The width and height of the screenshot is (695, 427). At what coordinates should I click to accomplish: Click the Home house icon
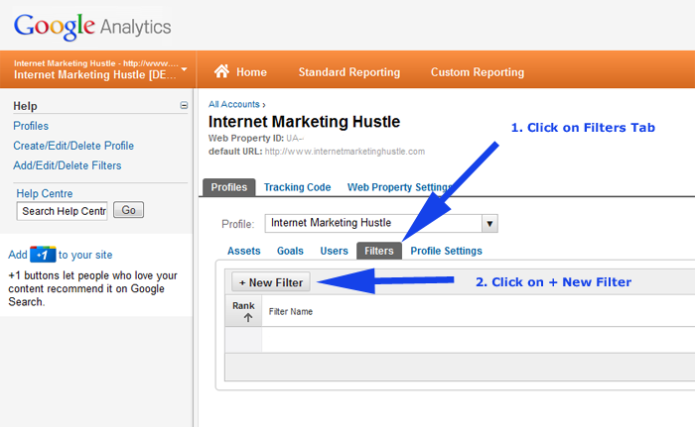221,71
